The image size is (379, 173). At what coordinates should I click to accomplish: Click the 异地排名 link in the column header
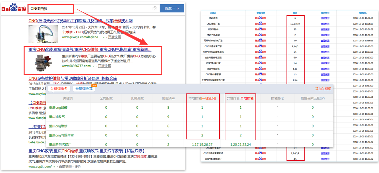pyautogui.click(x=246, y=98)
